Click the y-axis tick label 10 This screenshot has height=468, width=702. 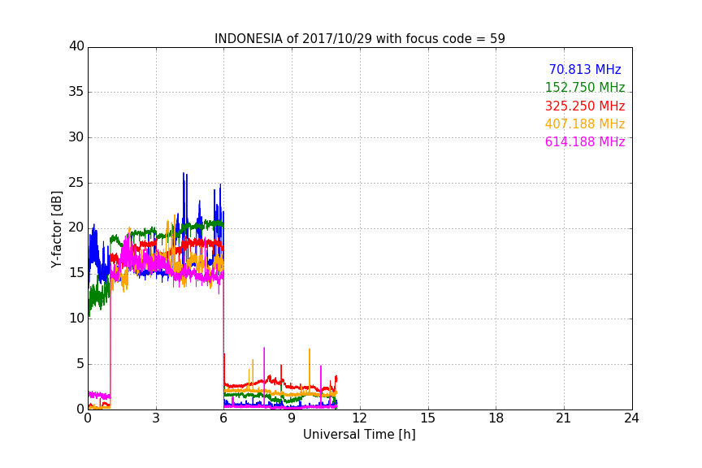click(76, 318)
